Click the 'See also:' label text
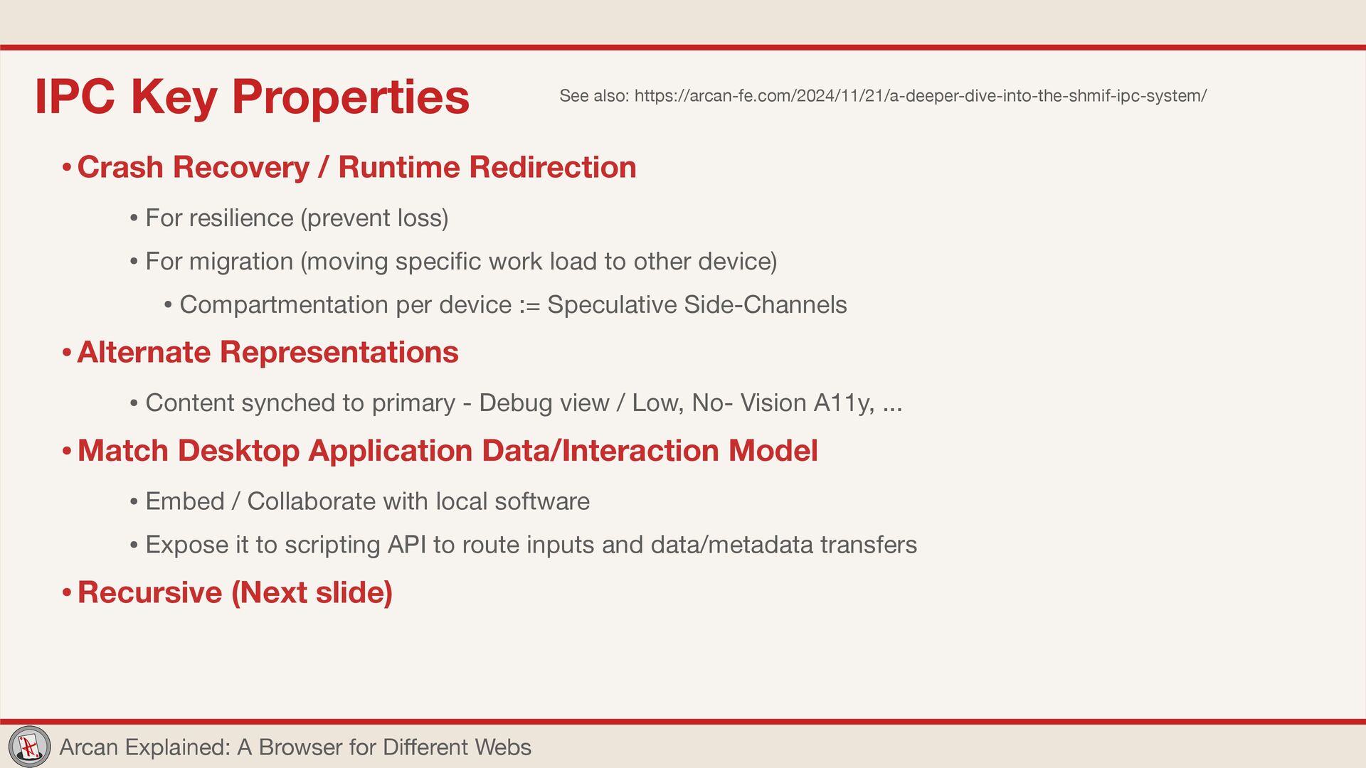 click(x=593, y=96)
